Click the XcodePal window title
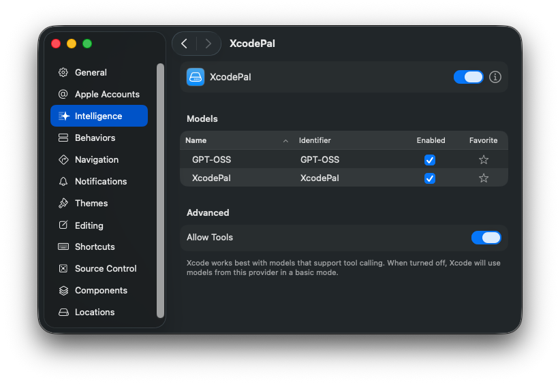The height and width of the screenshot is (384, 560). pyautogui.click(x=252, y=44)
